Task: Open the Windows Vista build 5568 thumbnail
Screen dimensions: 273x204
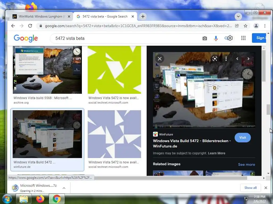Action: pyautogui.click(x=47, y=70)
